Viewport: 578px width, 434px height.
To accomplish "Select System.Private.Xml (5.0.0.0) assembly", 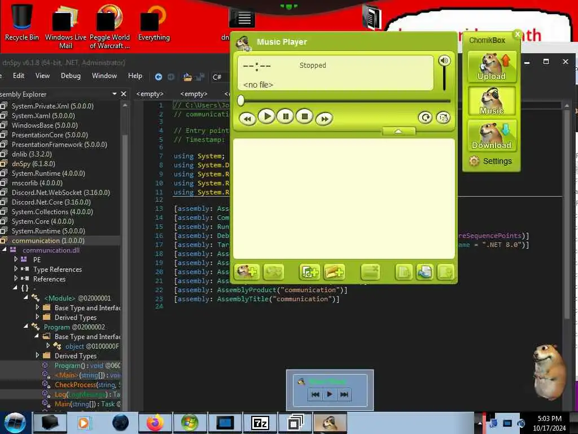I will click(x=52, y=106).
